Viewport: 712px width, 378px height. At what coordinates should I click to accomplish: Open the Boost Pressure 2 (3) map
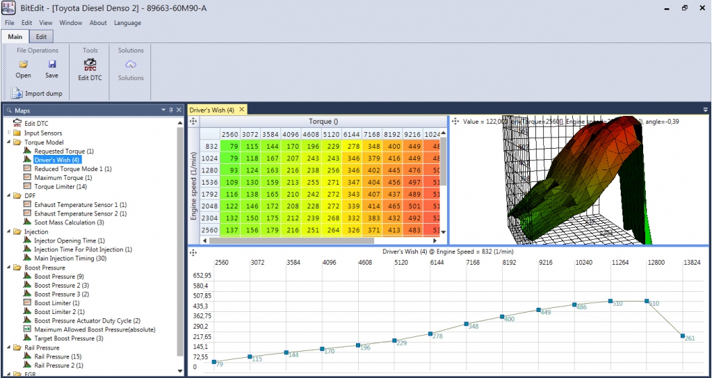pyautogui.click(x=62, y=286)
